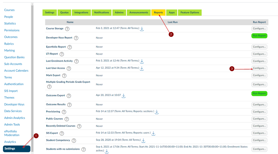Viewport: 278px width, 154px height.
Task: Run the Outcome Export report
Action: point(259,93)
